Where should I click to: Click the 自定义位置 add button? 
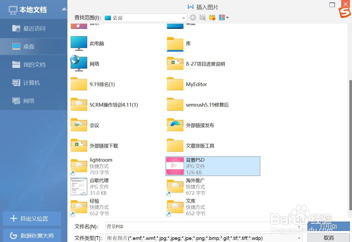pyautogui.click(x=31, y=219)
